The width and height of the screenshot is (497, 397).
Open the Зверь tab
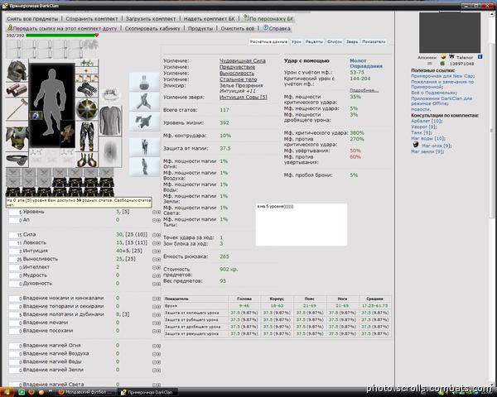352,42
